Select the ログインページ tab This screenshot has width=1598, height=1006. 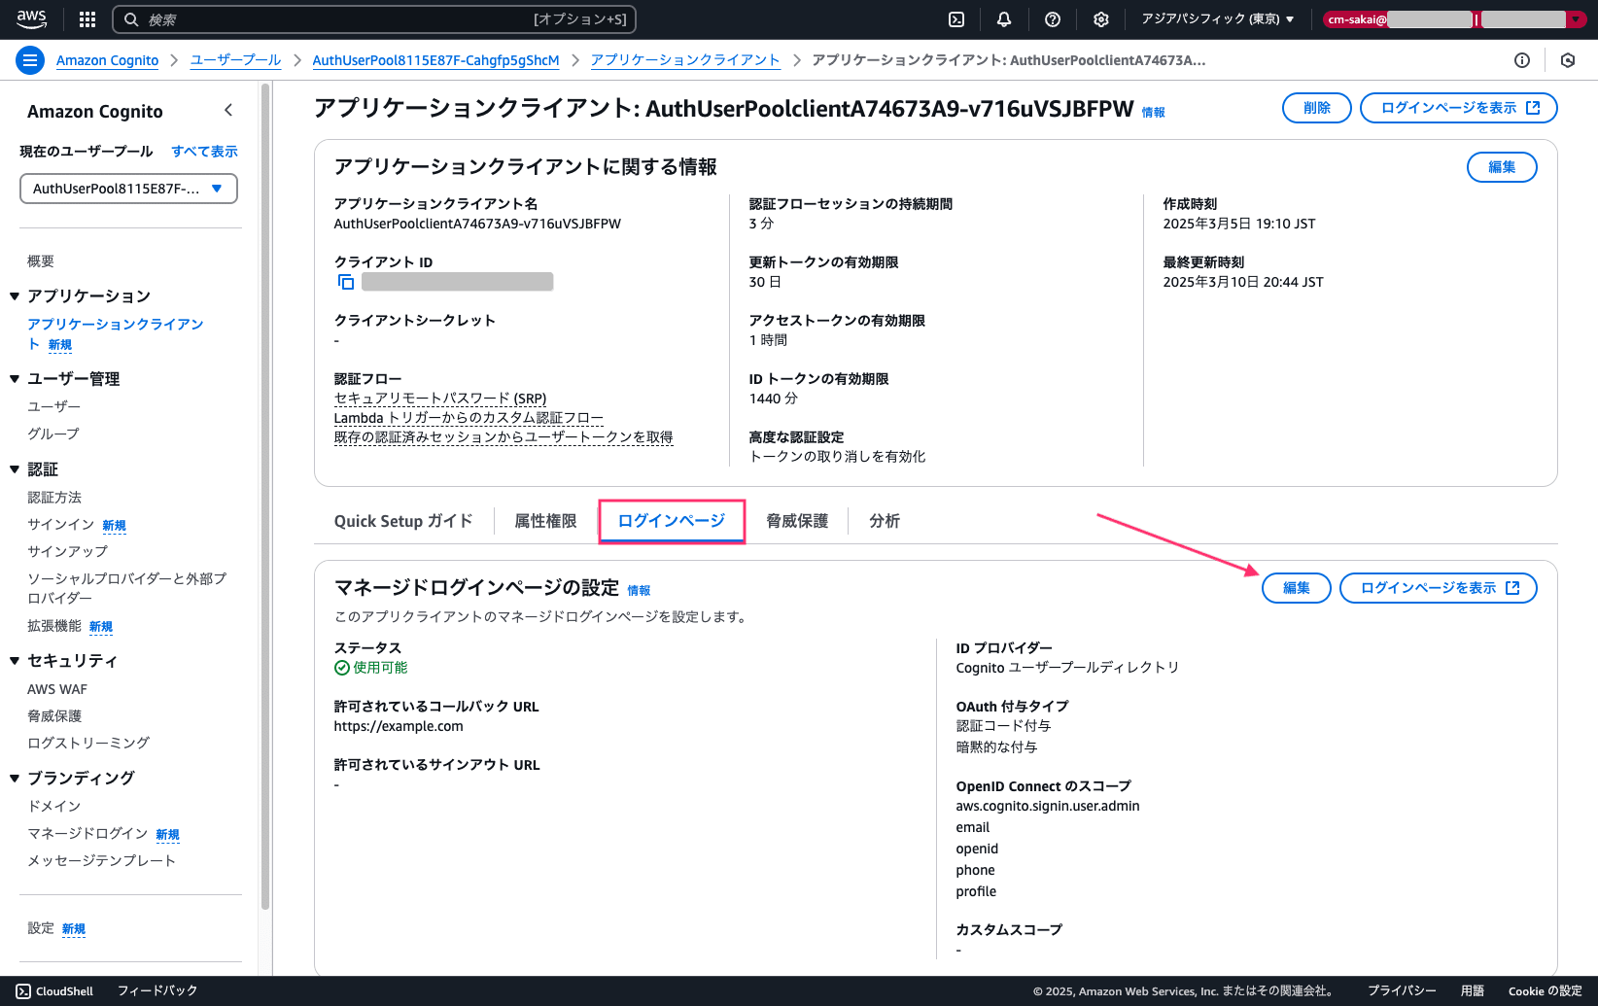click(672, 521)
